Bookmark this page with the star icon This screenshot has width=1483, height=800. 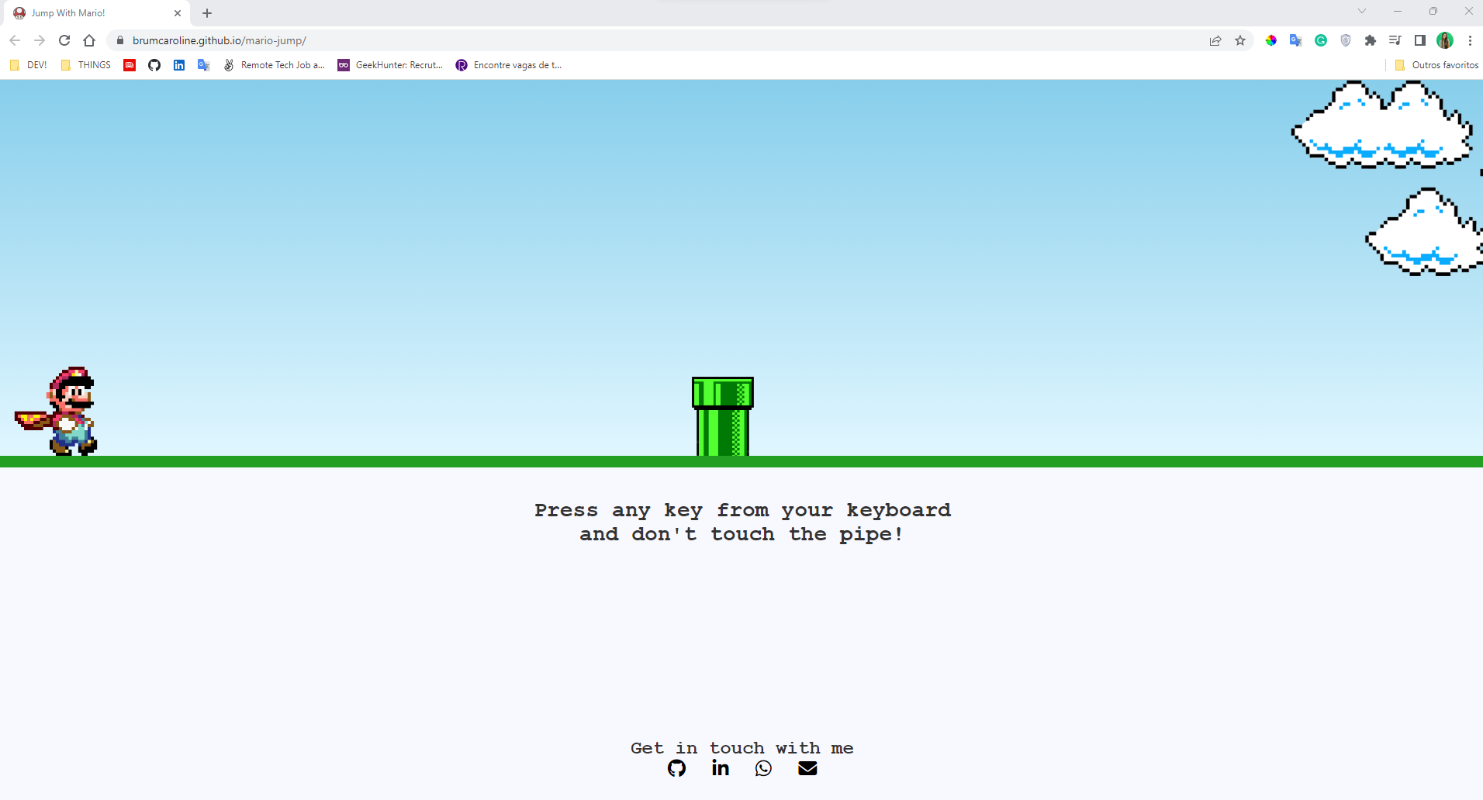coord(1240,40)
